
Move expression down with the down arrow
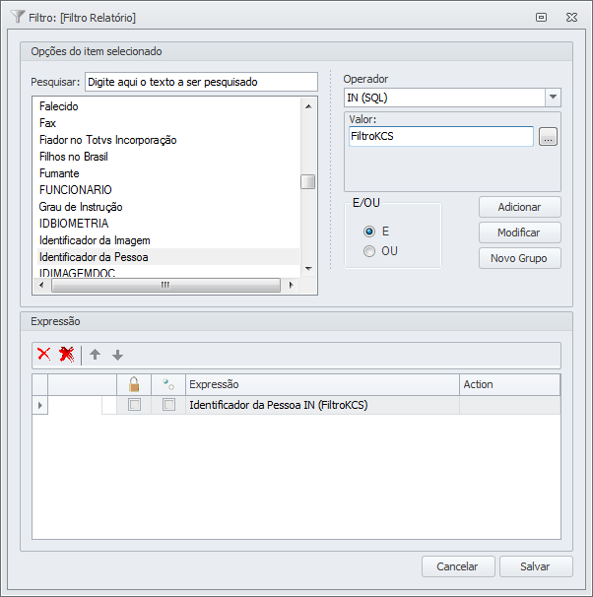(x=117, y=355)
